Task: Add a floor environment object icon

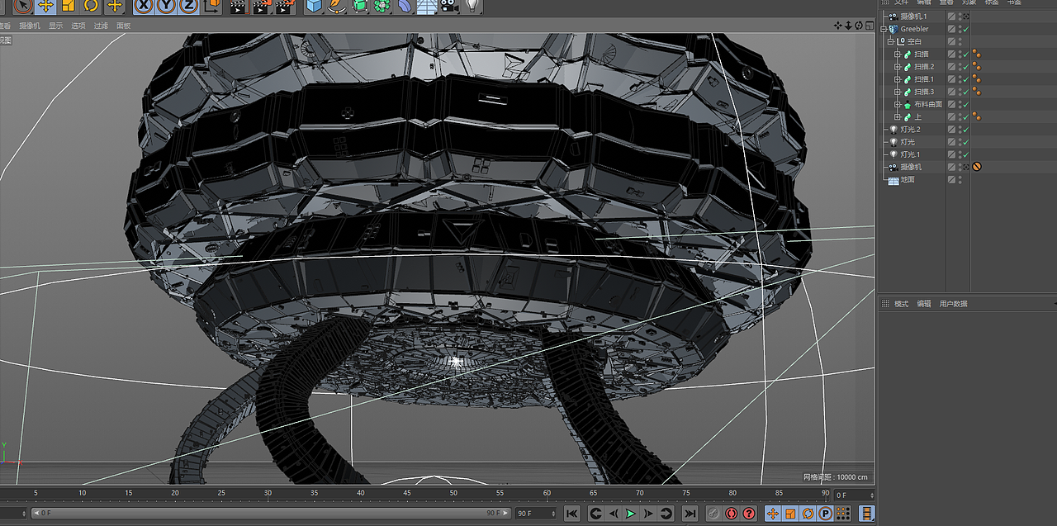Action: [426, 6]
